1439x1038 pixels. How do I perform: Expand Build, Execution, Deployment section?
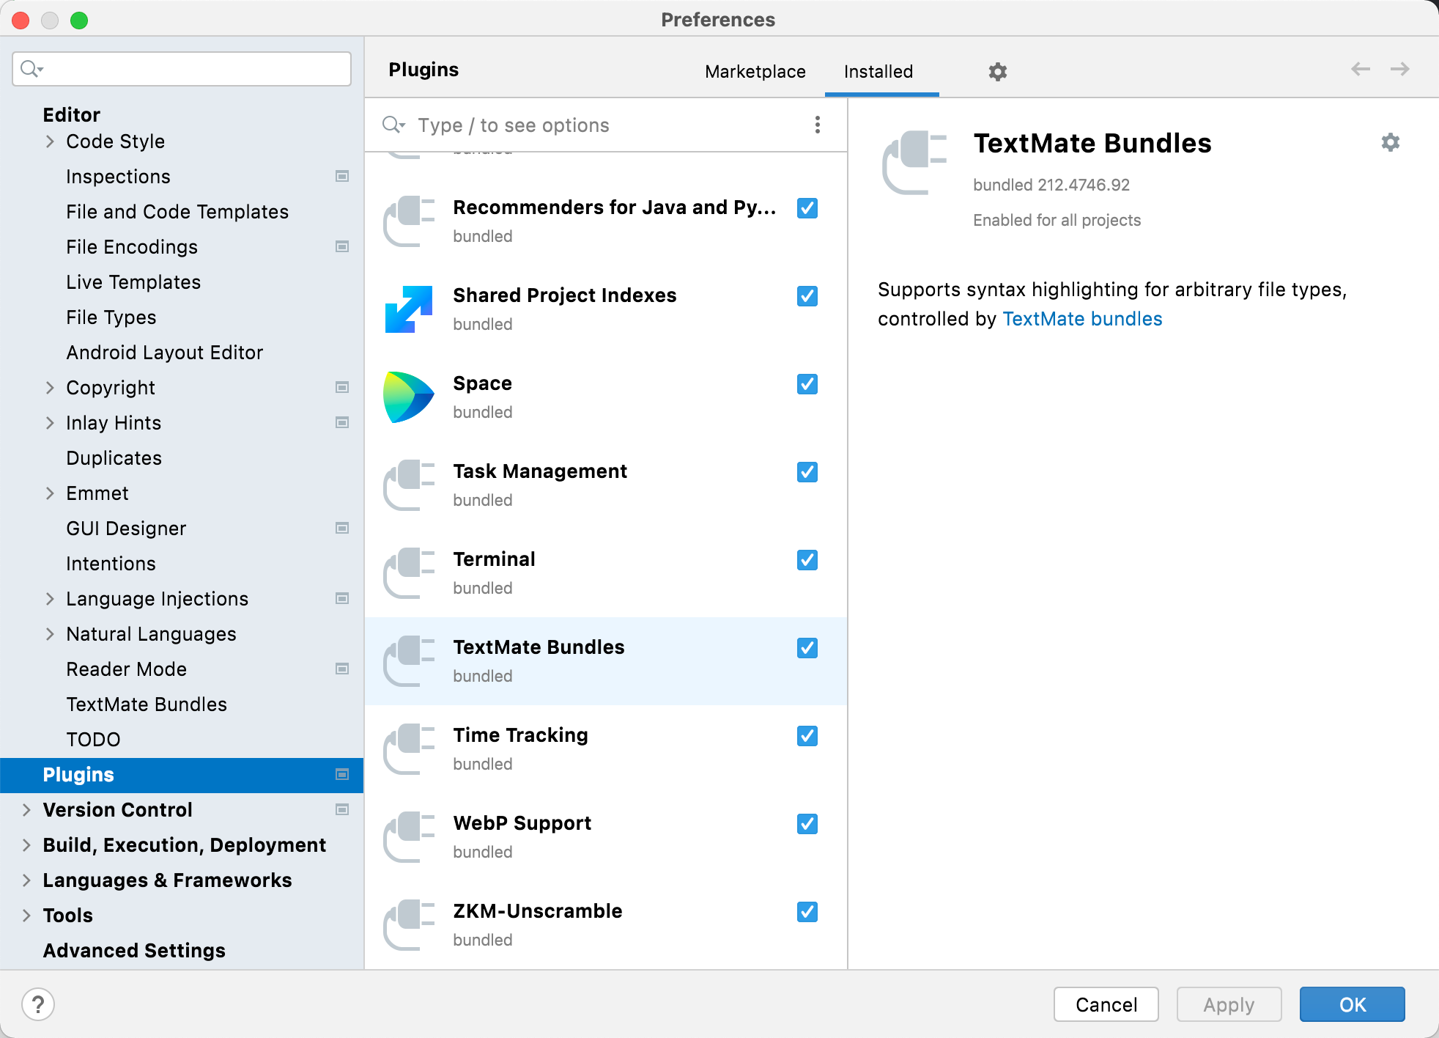26,844
